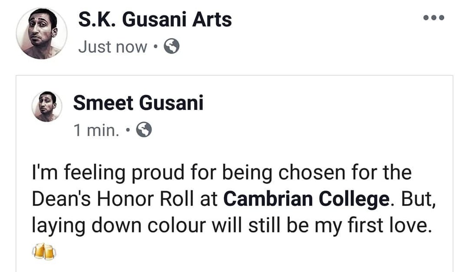Click the Just now timestamp
The image size is (469, 272).
coord(112,46)
